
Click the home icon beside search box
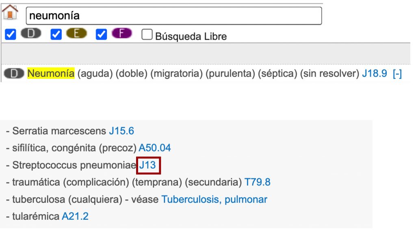(11, 13)
